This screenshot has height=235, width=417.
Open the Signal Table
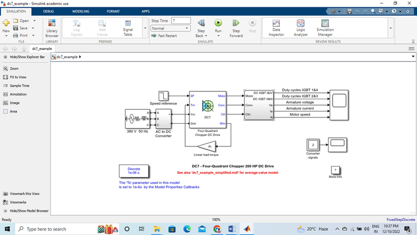coord(128,28)
